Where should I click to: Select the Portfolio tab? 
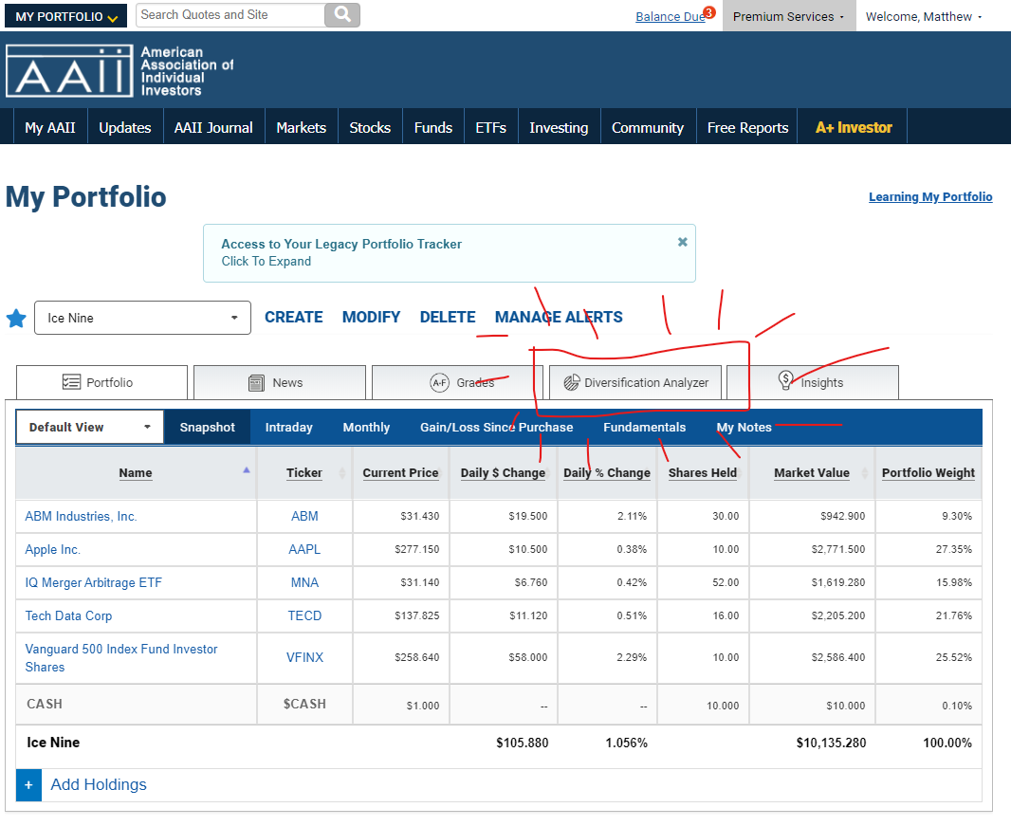(x=101, y=382)
